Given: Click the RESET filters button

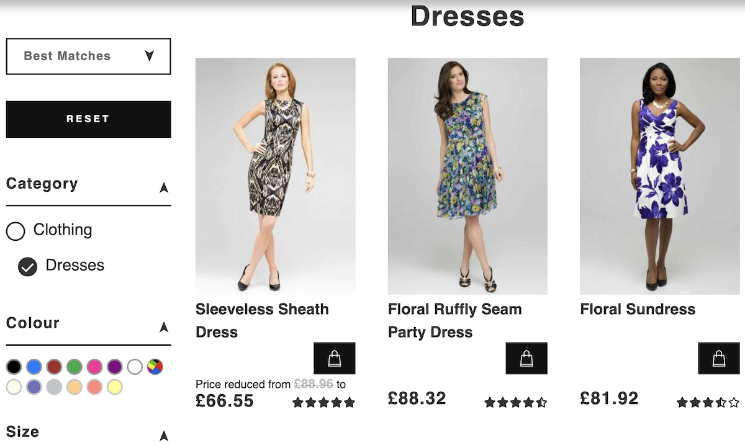Looking at the screenshot, I should [88, 119].
